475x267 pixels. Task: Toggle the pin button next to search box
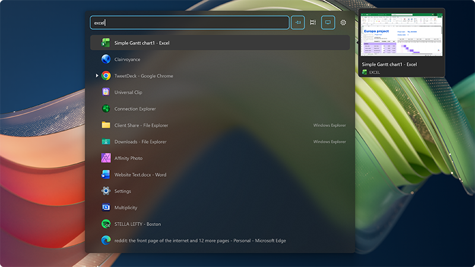coord(298,23)
